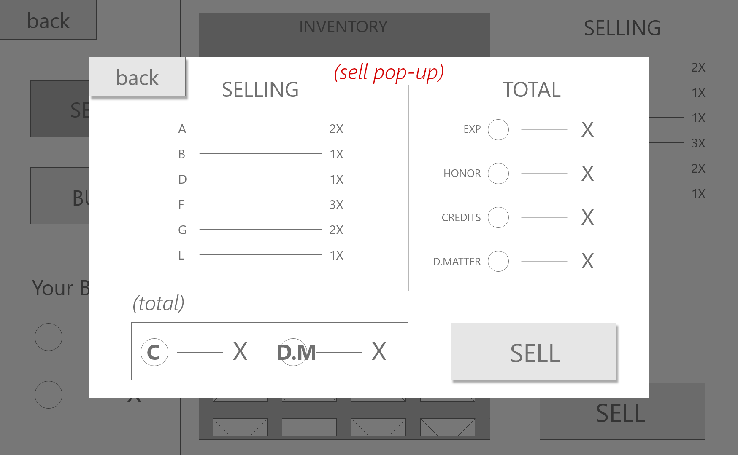Click the upper balance circle icon at left
Viewport: 738px width, 455px height.
click(x=49, y=337)
